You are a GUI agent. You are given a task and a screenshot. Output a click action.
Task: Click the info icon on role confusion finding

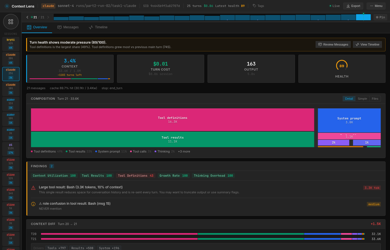[x=33, y=204]
